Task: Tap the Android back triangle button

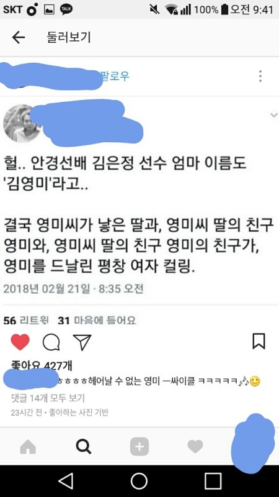Action: point(66,481)
